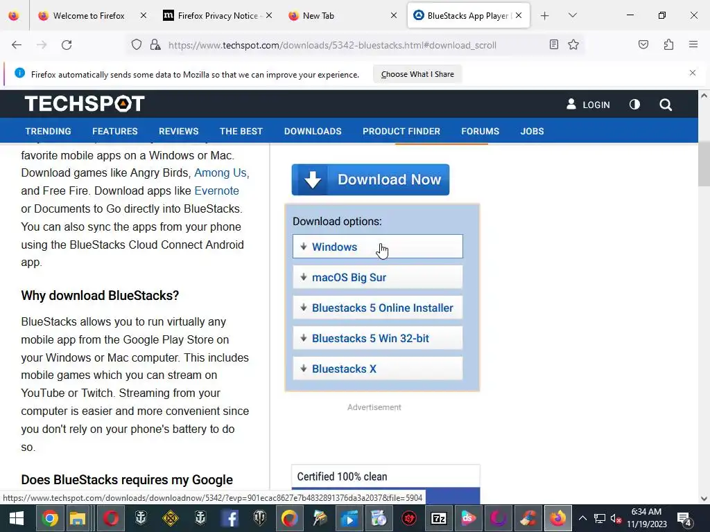The image size is (710, 532).
Task: Choose Bluestacks 5 Win 32-bit option
Action: (x=378, y=338)
